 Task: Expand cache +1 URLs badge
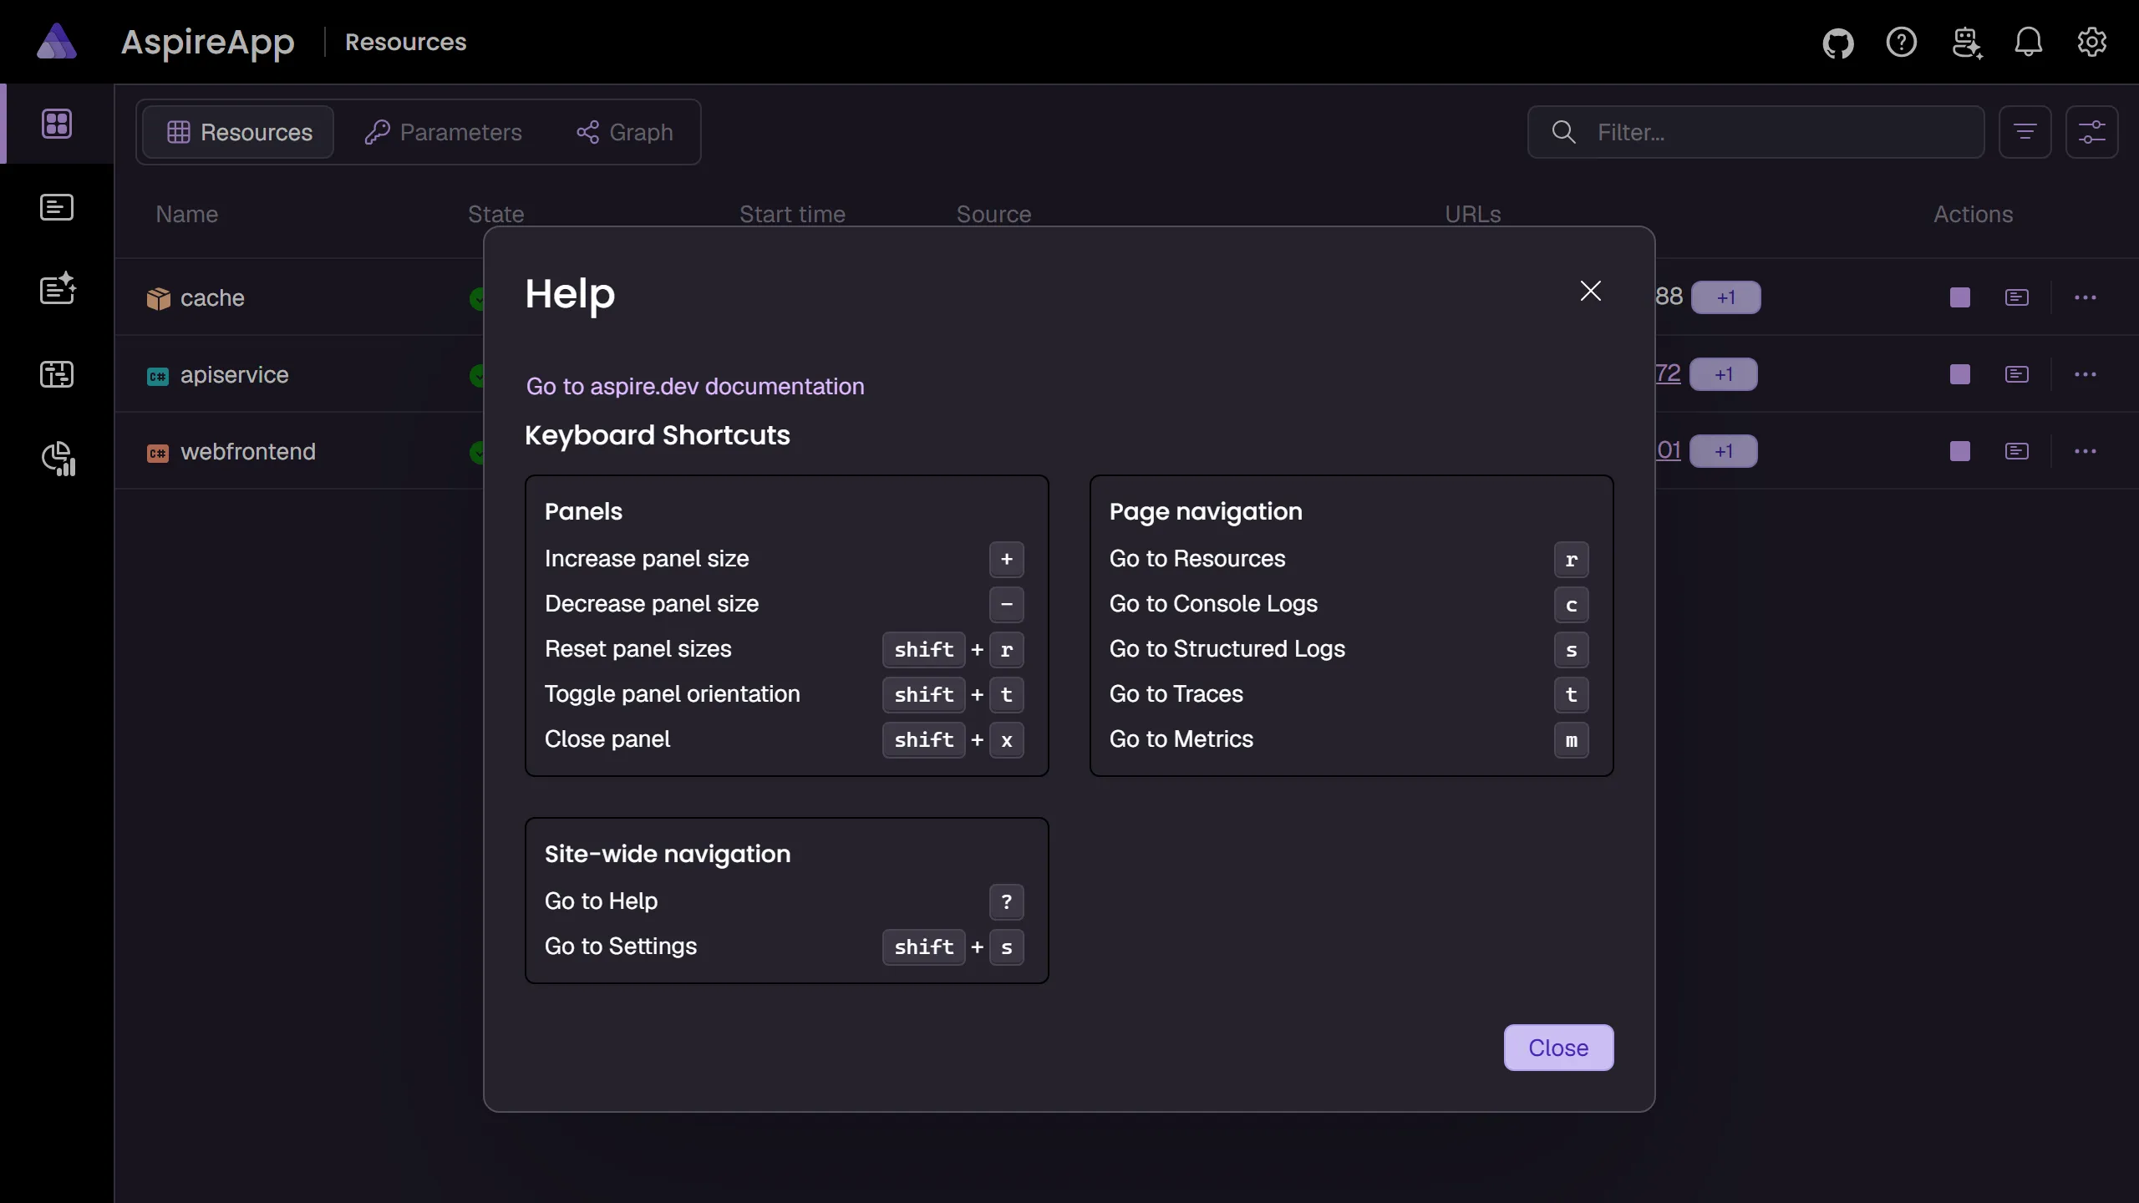1726,297
